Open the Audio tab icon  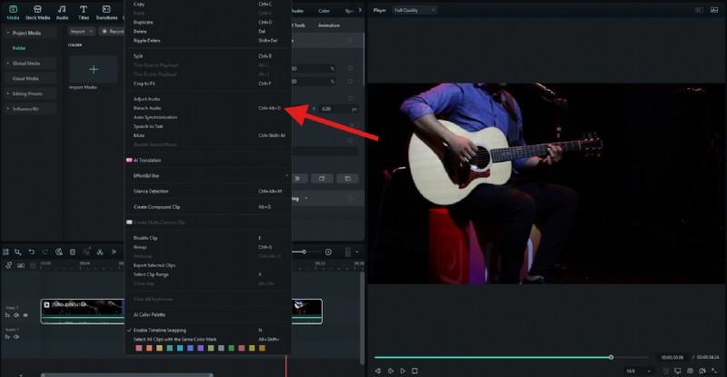coord(62,9)
